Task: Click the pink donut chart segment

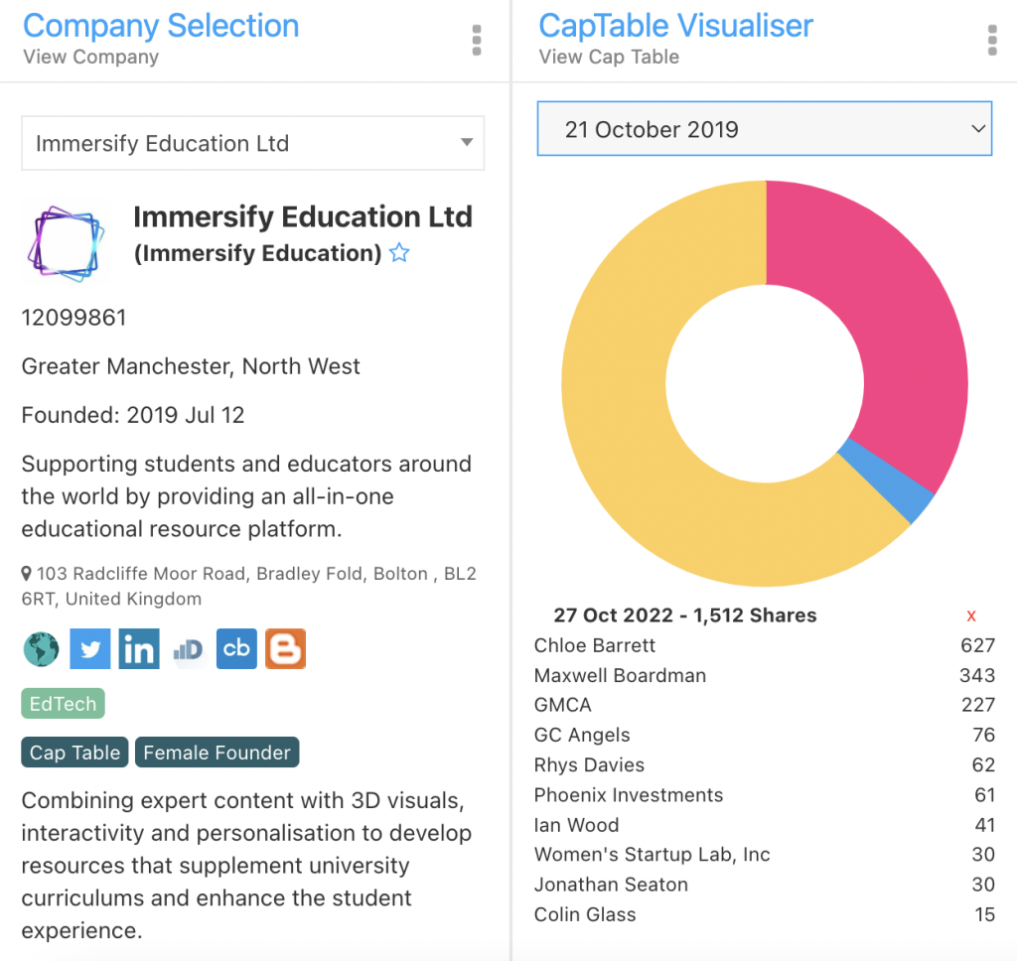Action: pyautogui.click(x=899, y=298)
